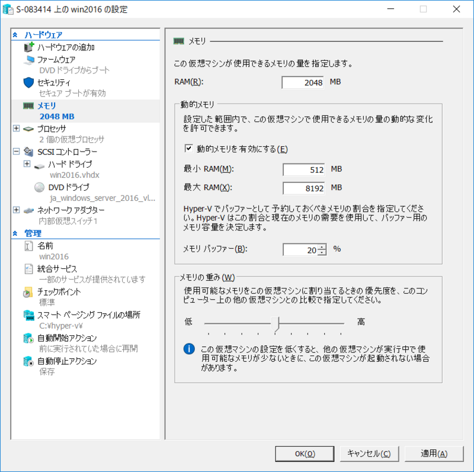The width and height of the screenshot is (474, 472).
Task: Select 自動停止アクション tree item
Action: (67, 361)
